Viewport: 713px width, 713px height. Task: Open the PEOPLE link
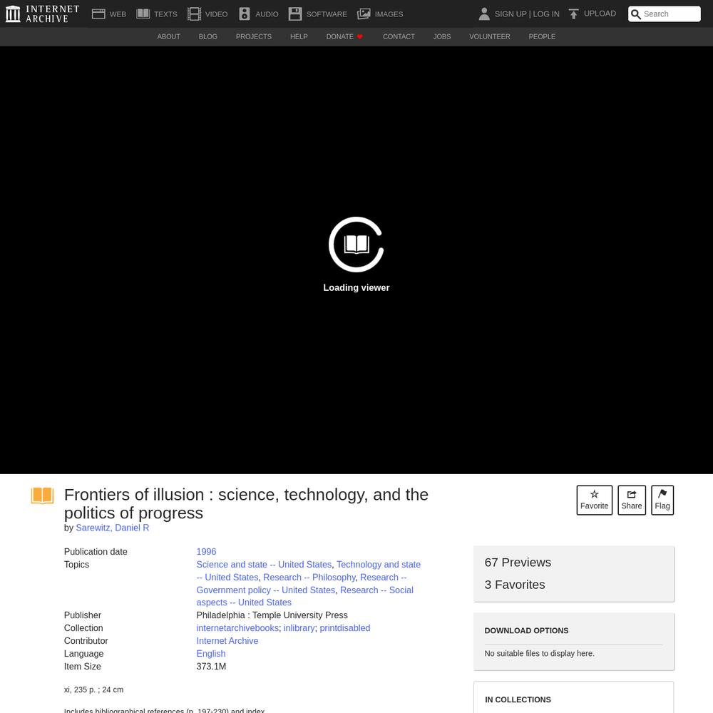point(542,37)
